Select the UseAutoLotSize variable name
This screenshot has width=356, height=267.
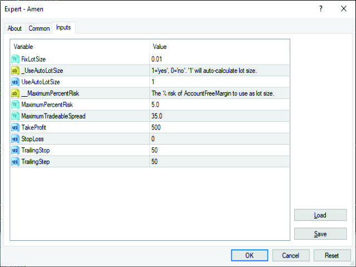[41, 82]
